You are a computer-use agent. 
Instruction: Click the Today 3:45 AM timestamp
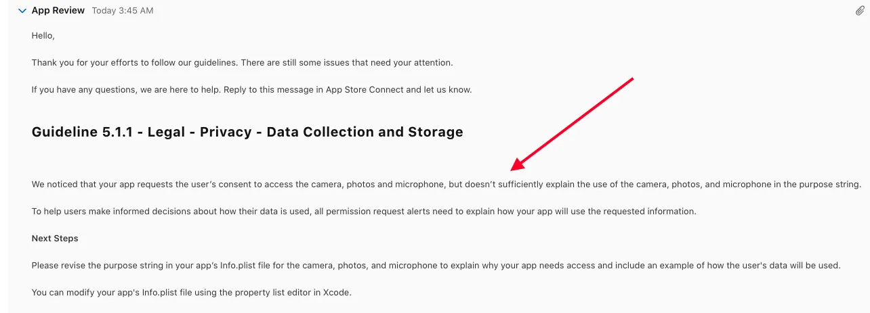(123, 11)
